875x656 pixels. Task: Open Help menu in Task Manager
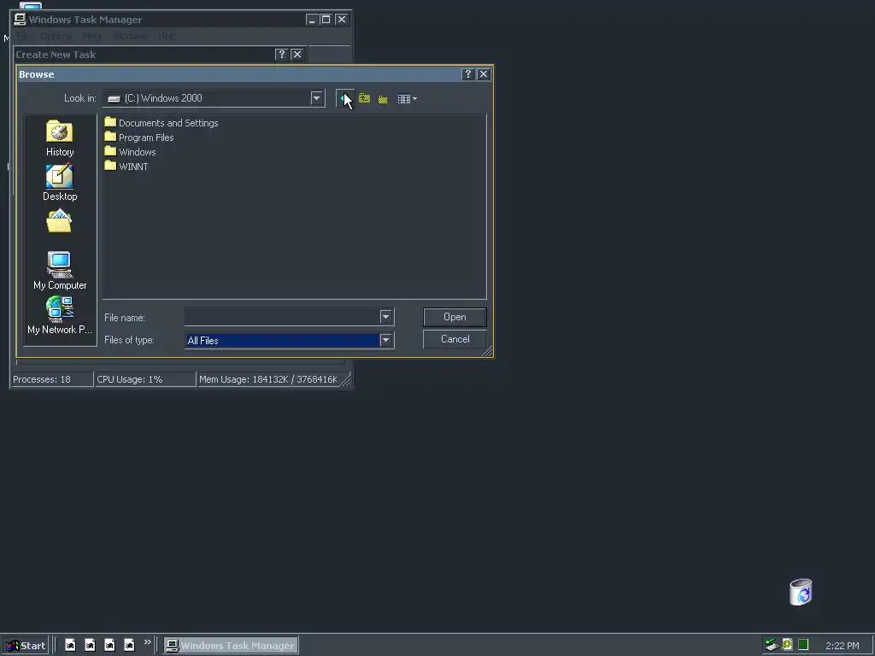[167, 36]
